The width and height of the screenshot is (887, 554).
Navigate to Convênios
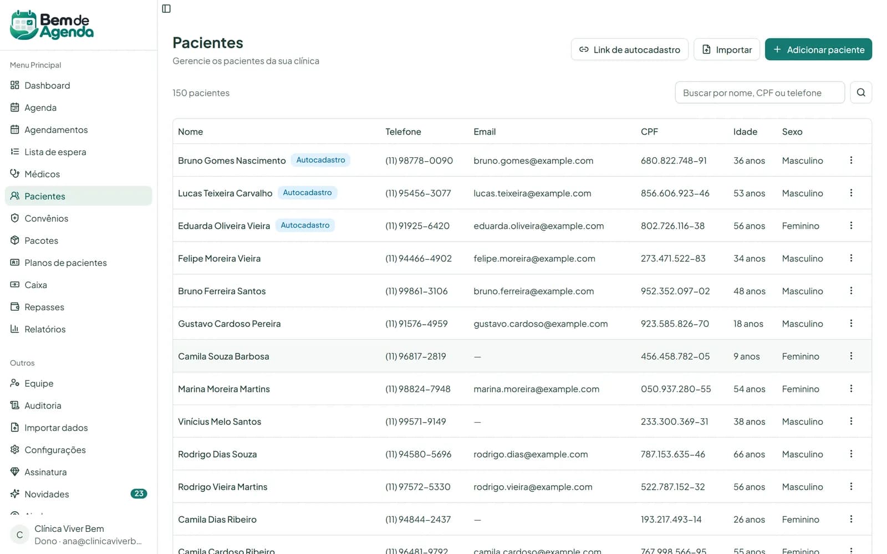(x=78, y=218)
